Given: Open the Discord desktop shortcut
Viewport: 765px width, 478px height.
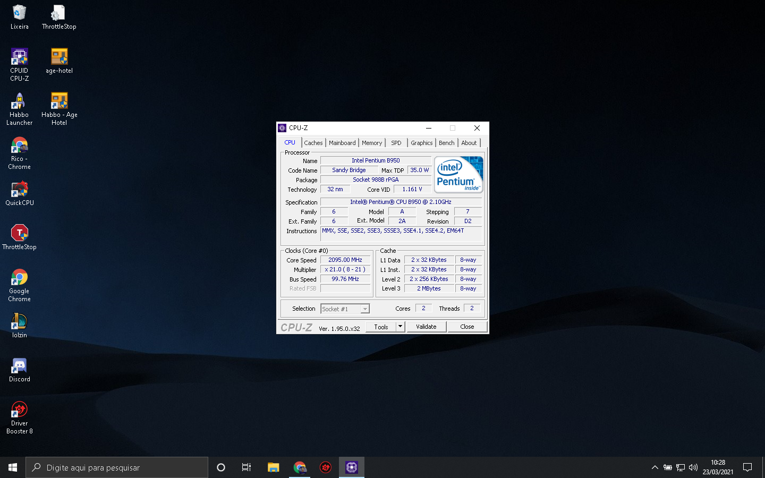Looking at the screenshot, I should [x=19, y=370].
